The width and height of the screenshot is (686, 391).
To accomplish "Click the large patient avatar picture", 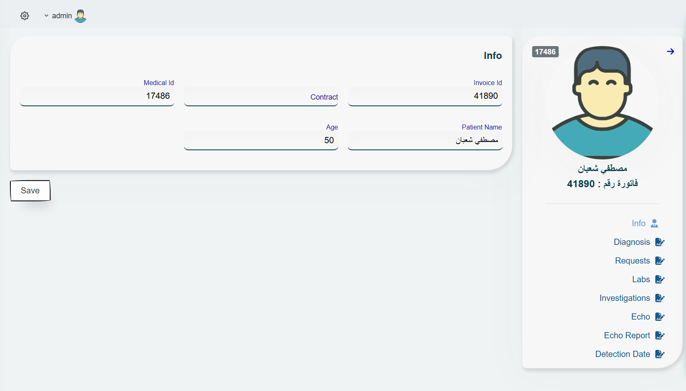I will click(x=602, y=102).
